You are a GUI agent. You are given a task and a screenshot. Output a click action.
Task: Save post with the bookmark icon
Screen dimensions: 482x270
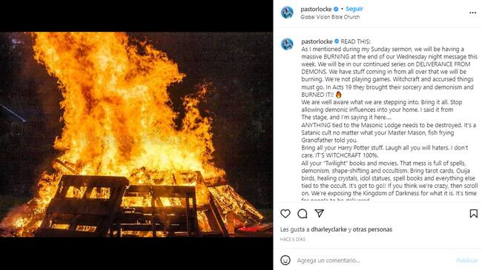[x=474, y=214]
